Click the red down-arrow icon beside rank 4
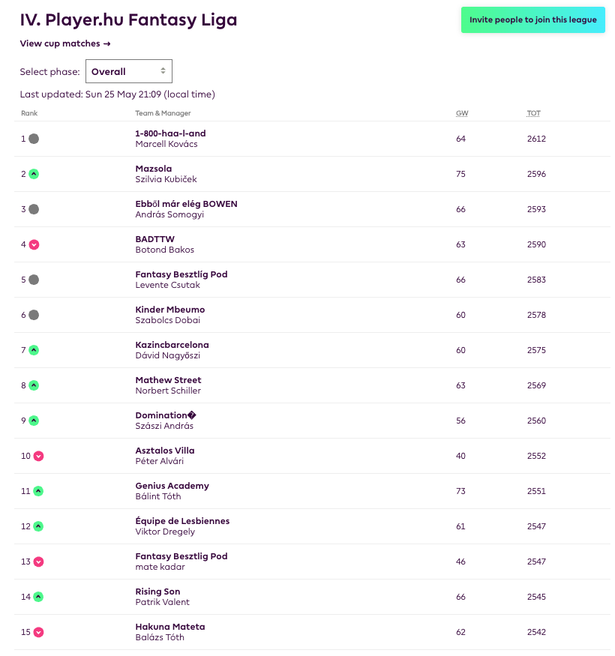 pyautogui.click(x=34, y=244)
